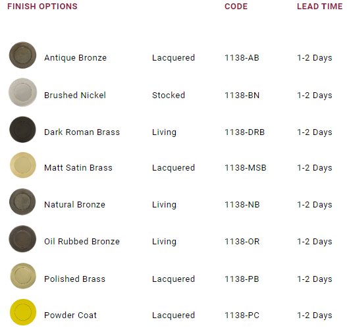Pick the Oil Rubbed Bronze swatch
The image size is (347, 328).
coord(22,239)
